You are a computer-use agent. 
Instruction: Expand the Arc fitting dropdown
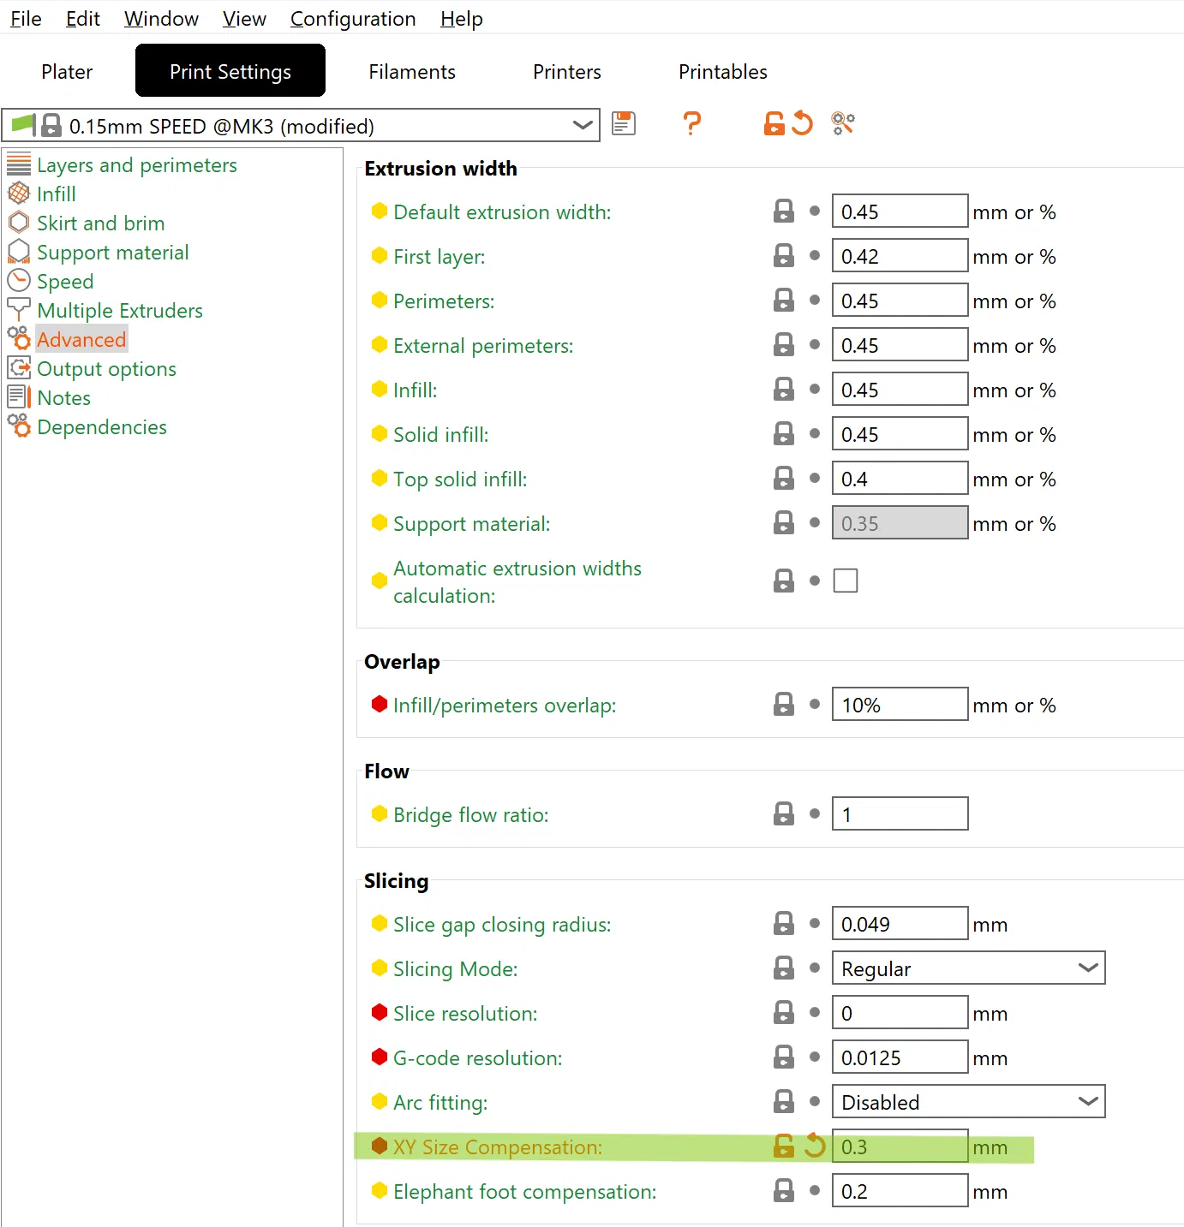(x=1088, y=1102)
